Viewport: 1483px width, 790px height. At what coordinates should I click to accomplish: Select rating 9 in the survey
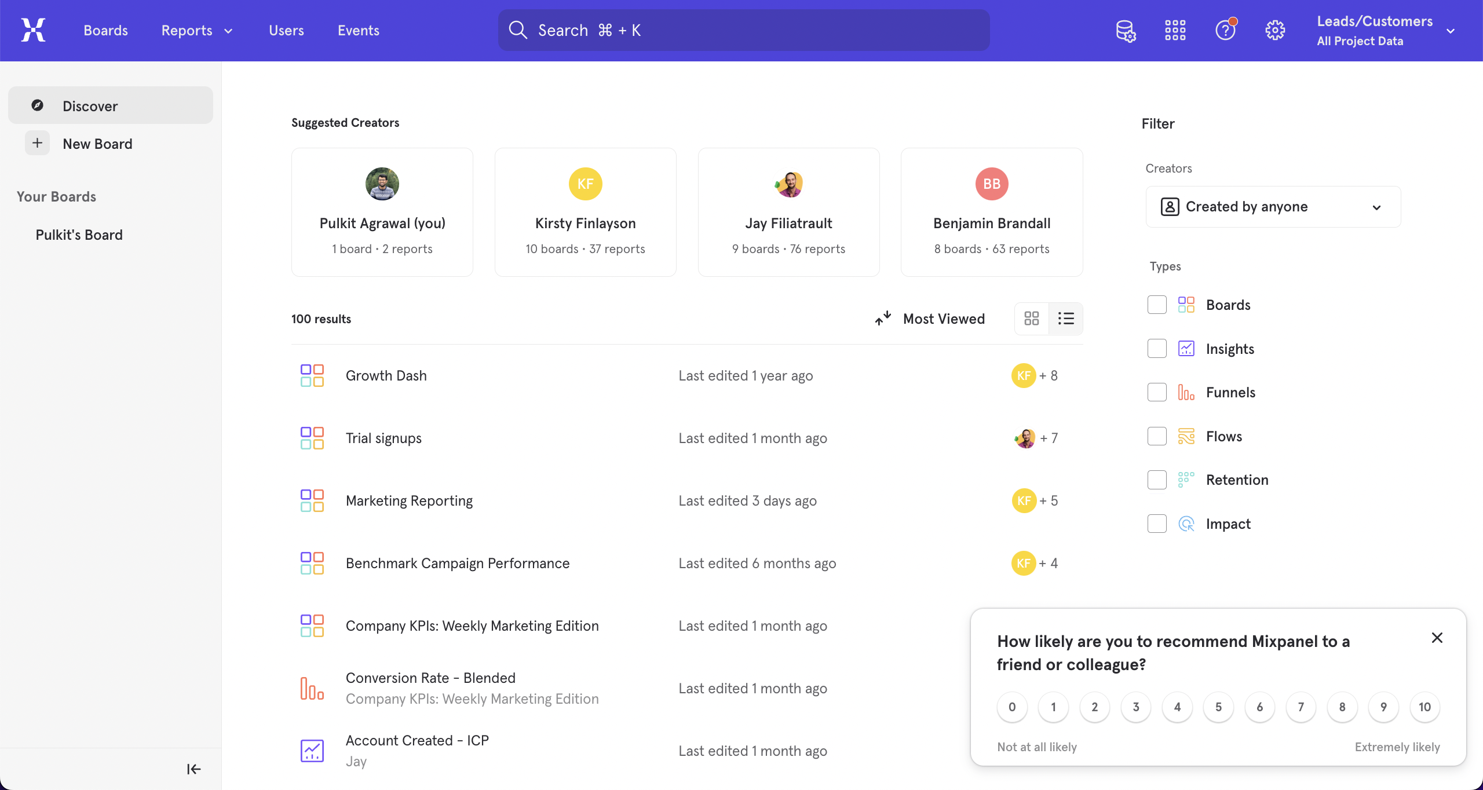(x=1383, y=707)
